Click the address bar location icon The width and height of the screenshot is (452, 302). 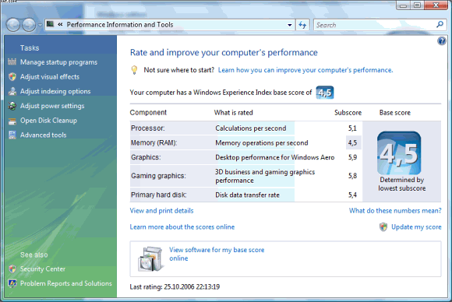tap(50, 24)
